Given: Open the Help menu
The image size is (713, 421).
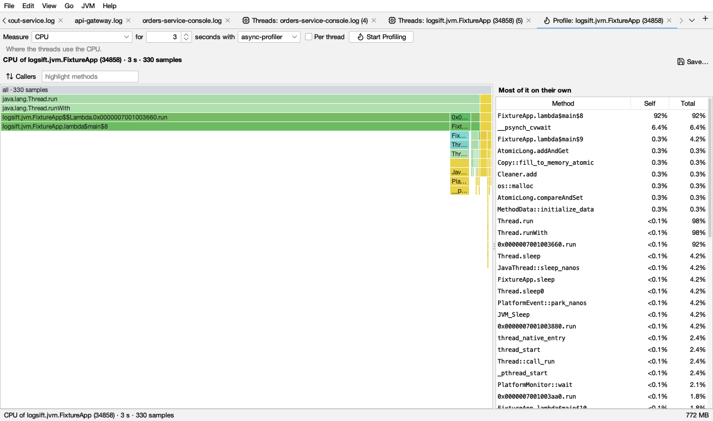Looking at the screenshot, I should pyautogui.click(x=109, y=6).
